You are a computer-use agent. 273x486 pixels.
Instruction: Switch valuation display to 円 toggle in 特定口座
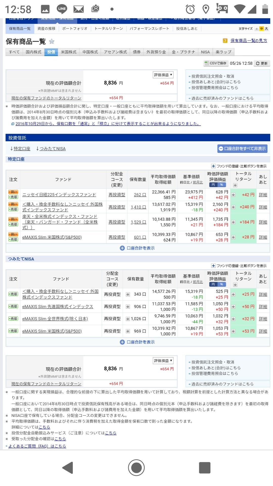point(213,185)
